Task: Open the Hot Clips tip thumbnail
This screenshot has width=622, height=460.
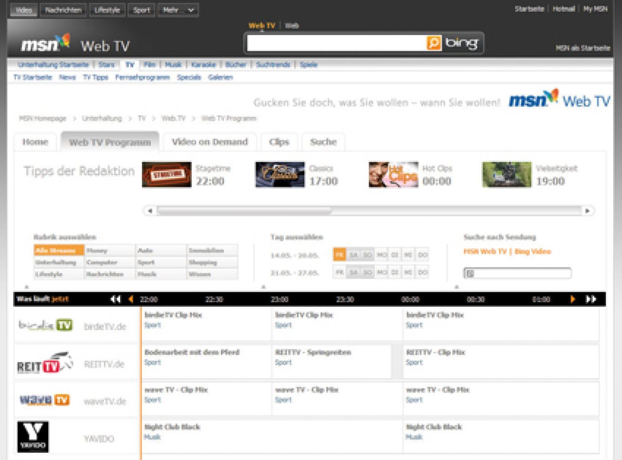Action: 394,175
